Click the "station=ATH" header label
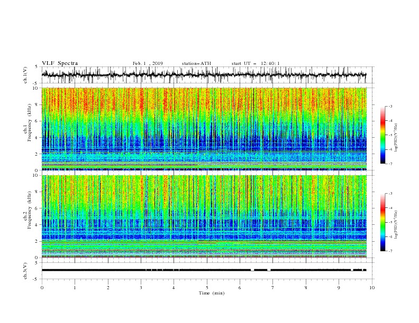The width and height of the screenshot is (419, 323). [x=196, y=63]
